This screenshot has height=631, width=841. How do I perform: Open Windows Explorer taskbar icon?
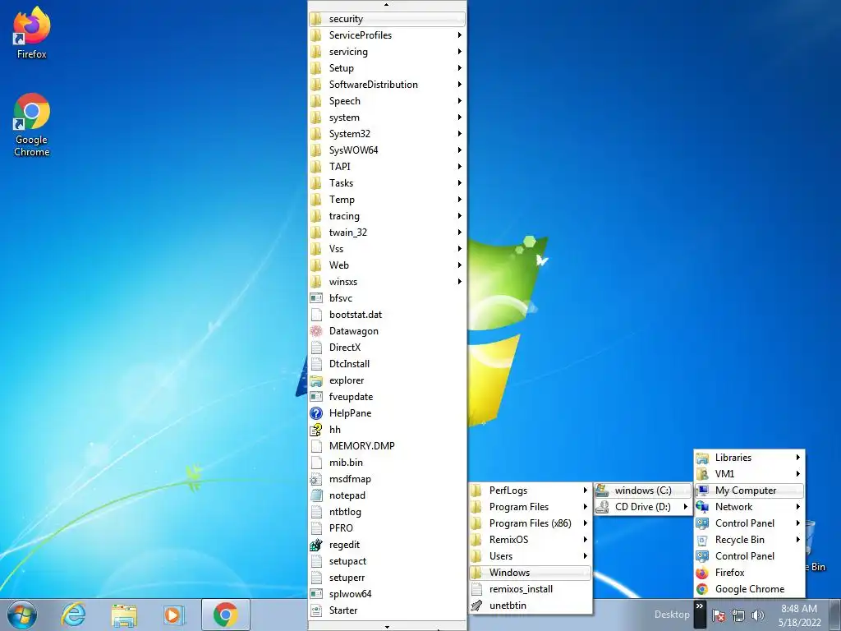(x=124, y=615)
